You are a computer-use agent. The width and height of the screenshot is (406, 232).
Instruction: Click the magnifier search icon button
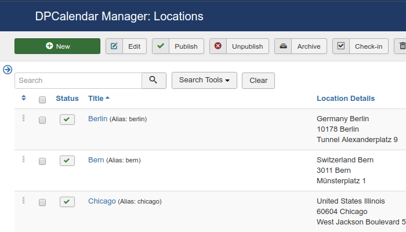[154, 80]
